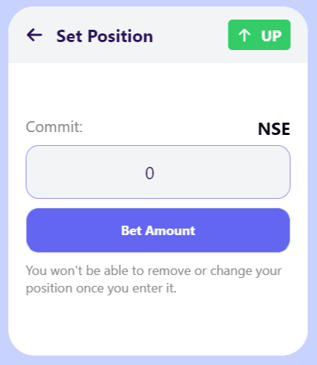Select the green UP position badge
317x365 pixels.
click(259, 35)
